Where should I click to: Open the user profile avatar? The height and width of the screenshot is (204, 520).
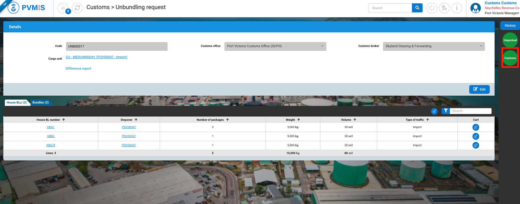tap(476, 8)
